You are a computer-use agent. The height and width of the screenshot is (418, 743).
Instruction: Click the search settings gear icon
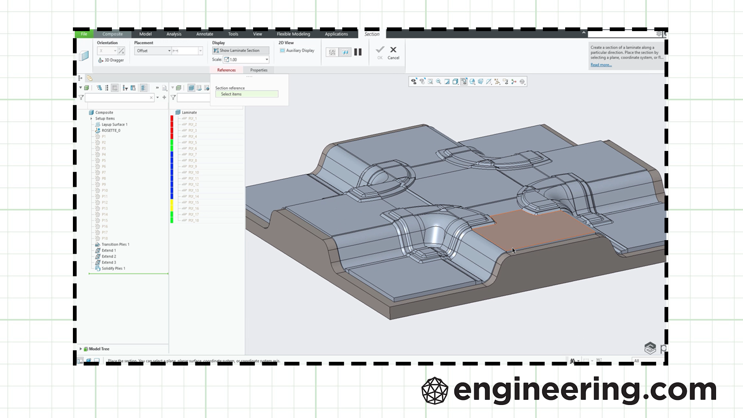(658, 34)
